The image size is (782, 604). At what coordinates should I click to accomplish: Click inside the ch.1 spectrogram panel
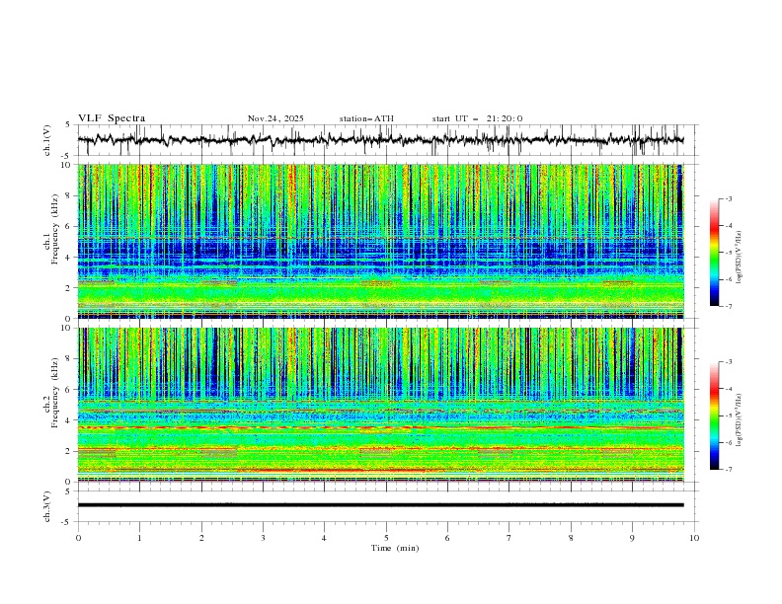381,241
